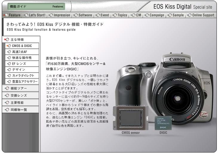Click the bullet icon beside 高速7点AF
The width and height of the screenshot is (218, 154).
(x=9, y=52)
